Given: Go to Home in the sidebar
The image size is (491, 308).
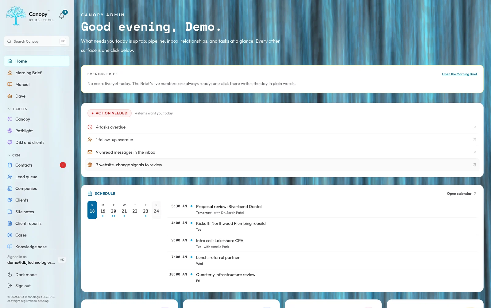Looking at the screenshot, I should pyautogui.click(x=37, y=61).
